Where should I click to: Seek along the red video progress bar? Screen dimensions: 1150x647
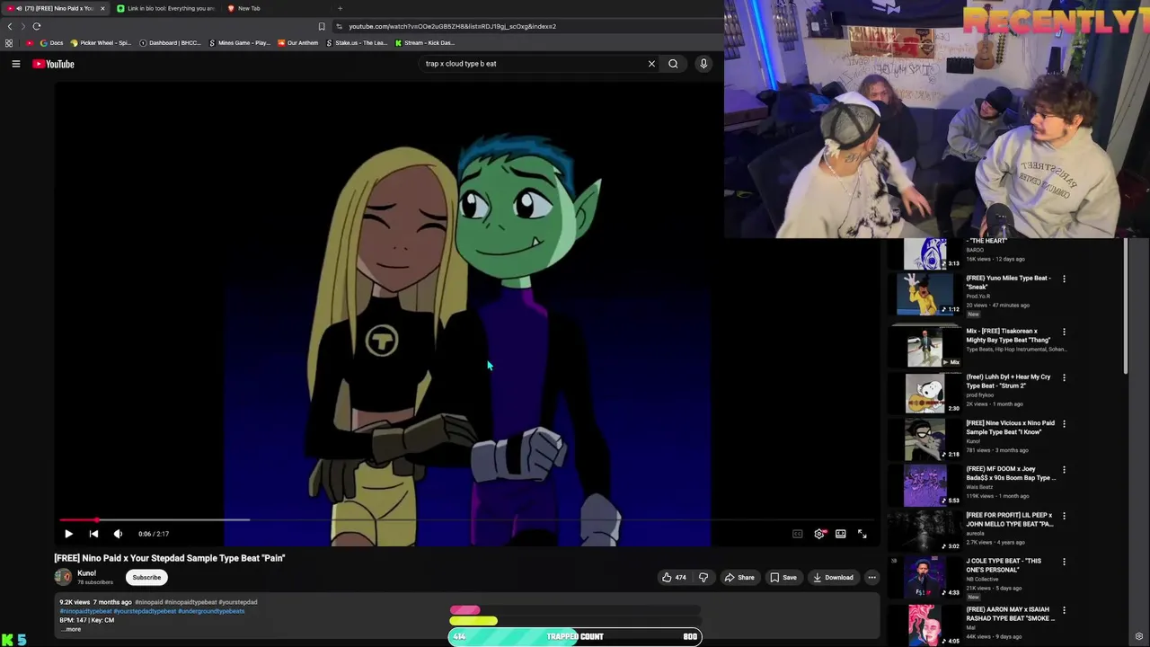tap(465, 519)
